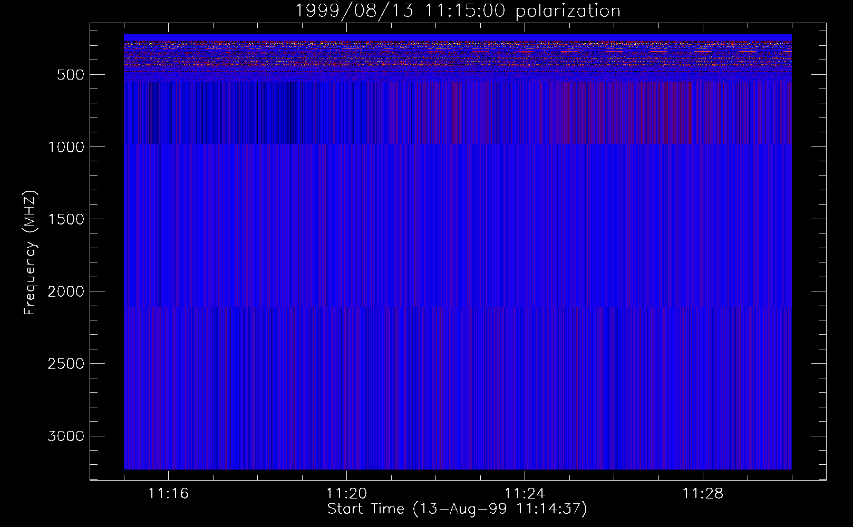Select the 11:16 time tick label
853x527 pixels.
[x=168, y=494]
